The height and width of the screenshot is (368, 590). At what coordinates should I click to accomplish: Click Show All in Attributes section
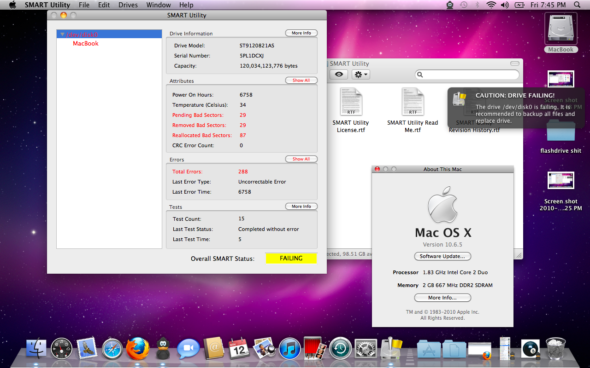coord(301,80)
